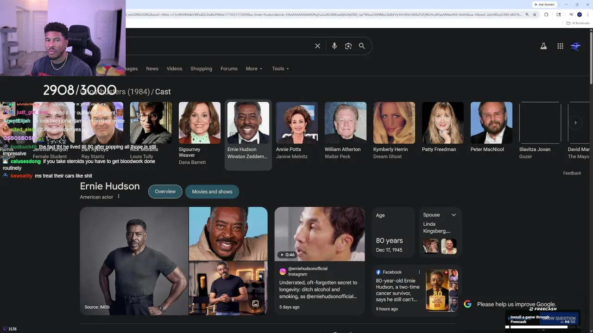This screenshot has width=593, height=333.
Task: Open Search Labs flask icon
Action: [543, 46]
